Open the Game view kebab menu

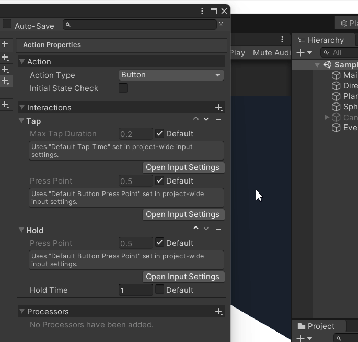point(282,39)
